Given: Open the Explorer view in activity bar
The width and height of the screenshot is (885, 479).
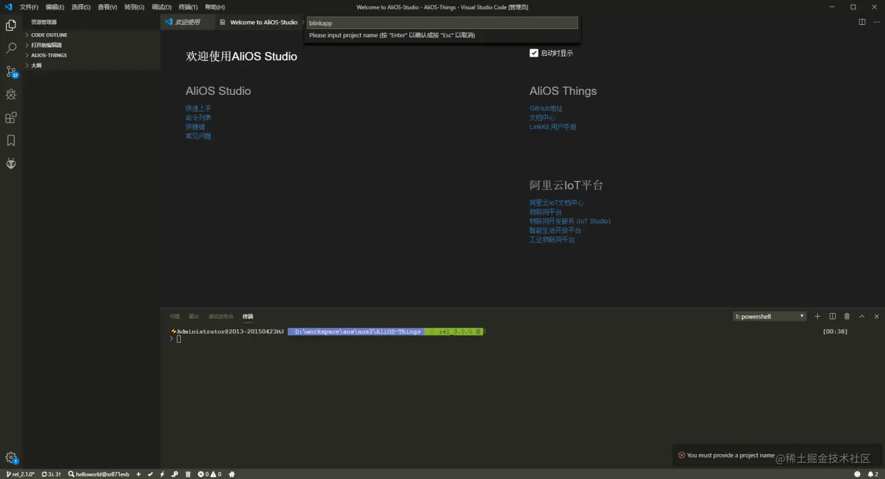Looking at the screenshot, I should pos(11,25).
